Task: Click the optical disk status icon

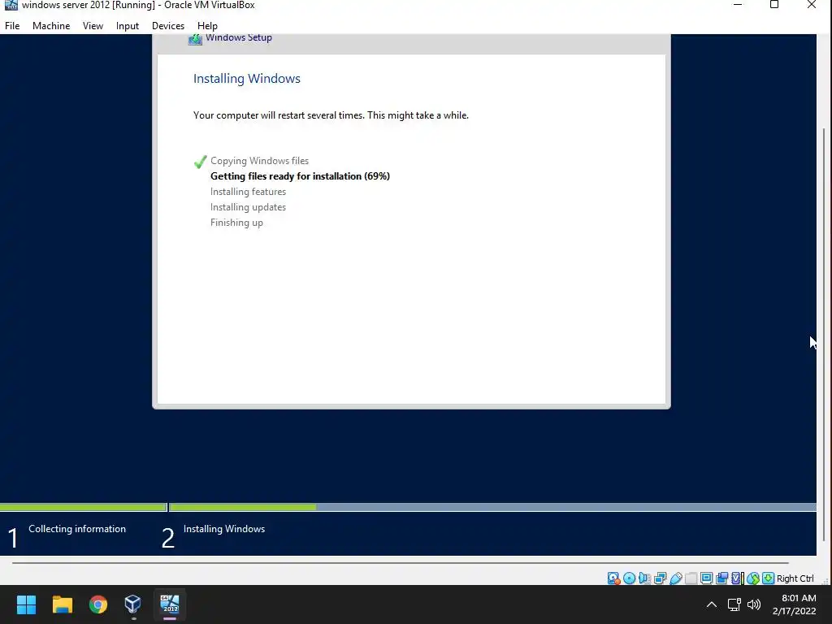Action: click(x=630, y=578)
